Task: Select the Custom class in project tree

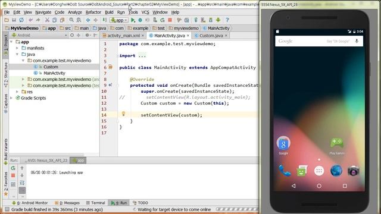Action: (x=51, y=67)
